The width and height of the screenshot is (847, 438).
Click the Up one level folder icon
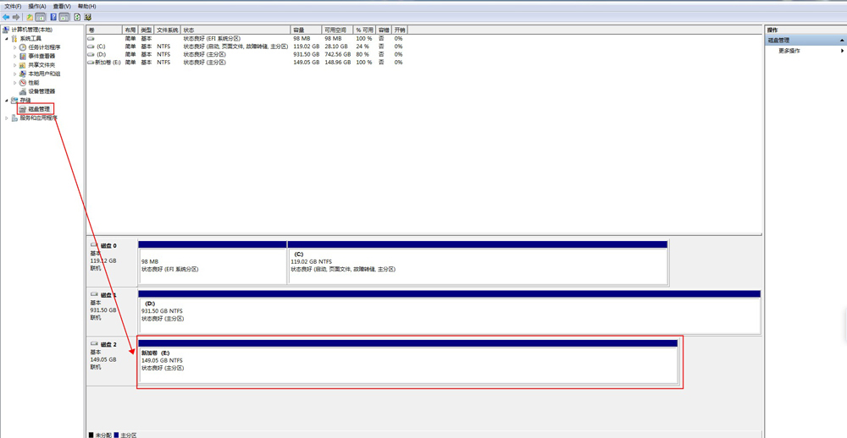coord(30,17)
